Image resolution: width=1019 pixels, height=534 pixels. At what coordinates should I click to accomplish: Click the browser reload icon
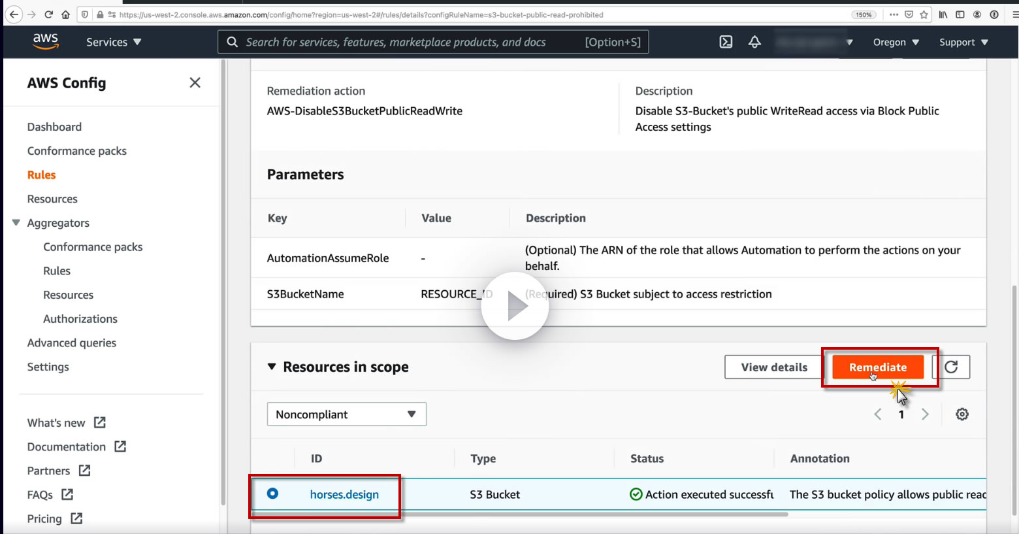point(48,14)
